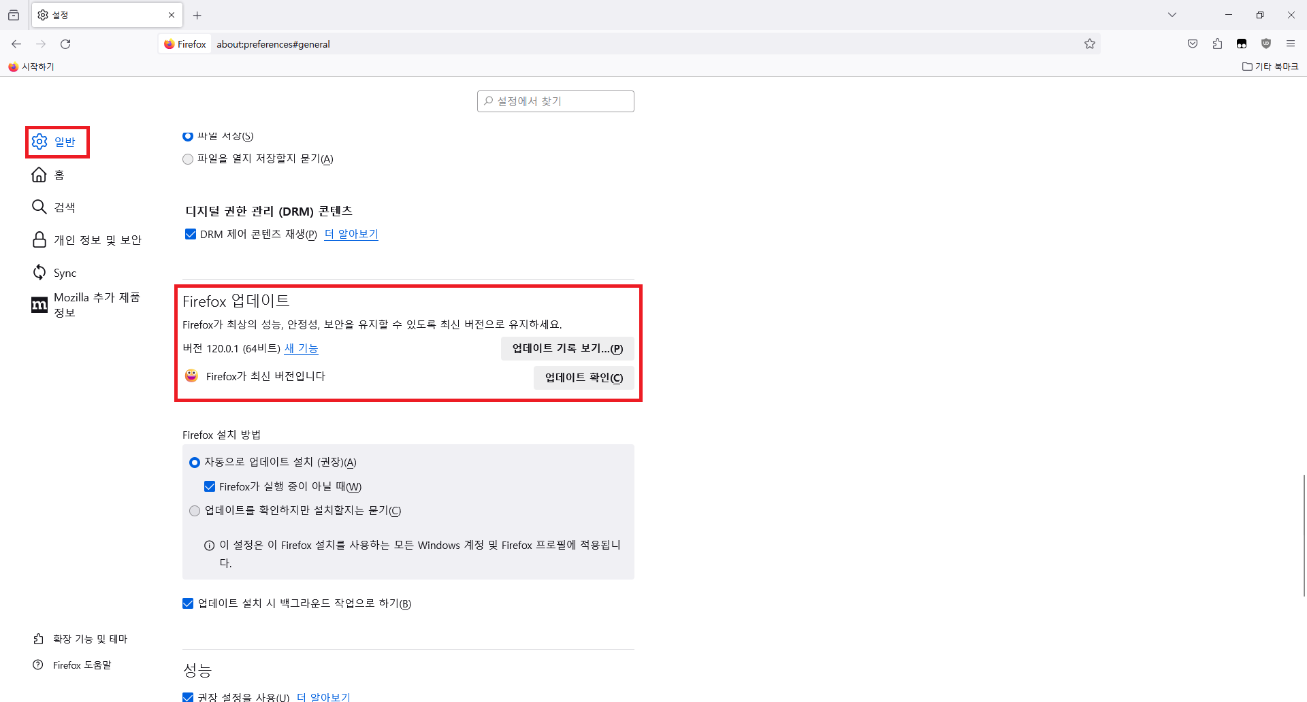Viewport: 1307px width, 702px height.
Task: Open 개인 정보 및 보안 settings
Action: [86, 239]
